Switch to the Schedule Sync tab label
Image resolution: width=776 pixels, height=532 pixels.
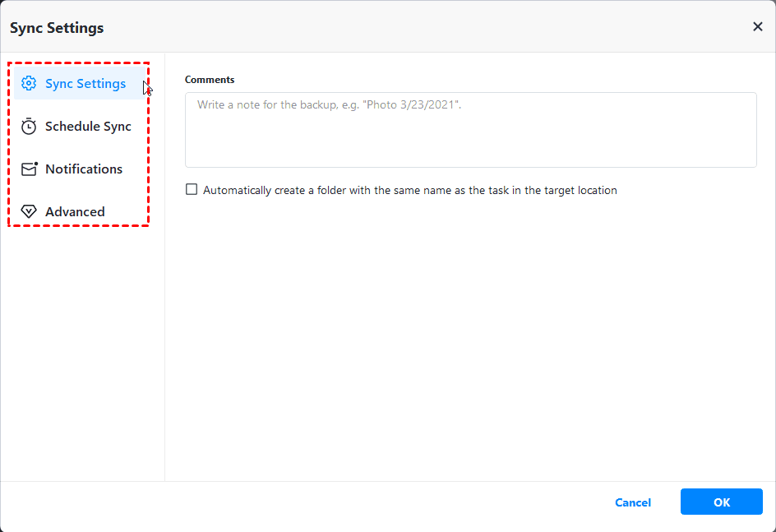tap(88, 127)
